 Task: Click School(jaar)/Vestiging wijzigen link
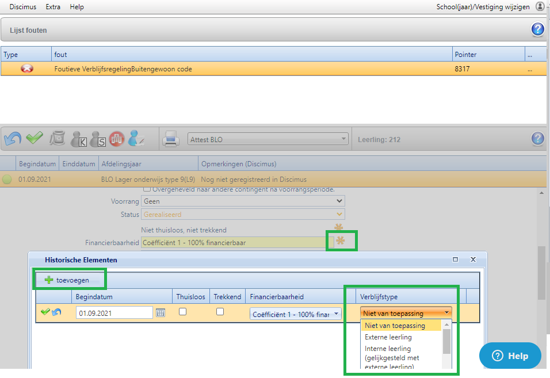483,7
